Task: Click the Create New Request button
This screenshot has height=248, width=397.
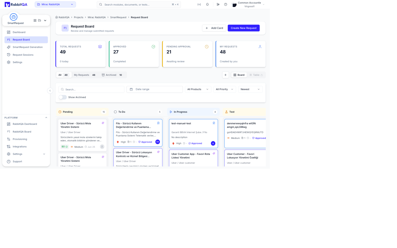Action: coord(244,28)
